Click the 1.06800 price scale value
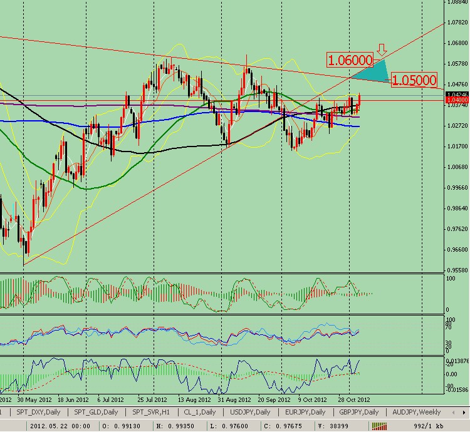The height and width of the screenshot is (432, 470). pyautogui.click(x=457, y=43)
